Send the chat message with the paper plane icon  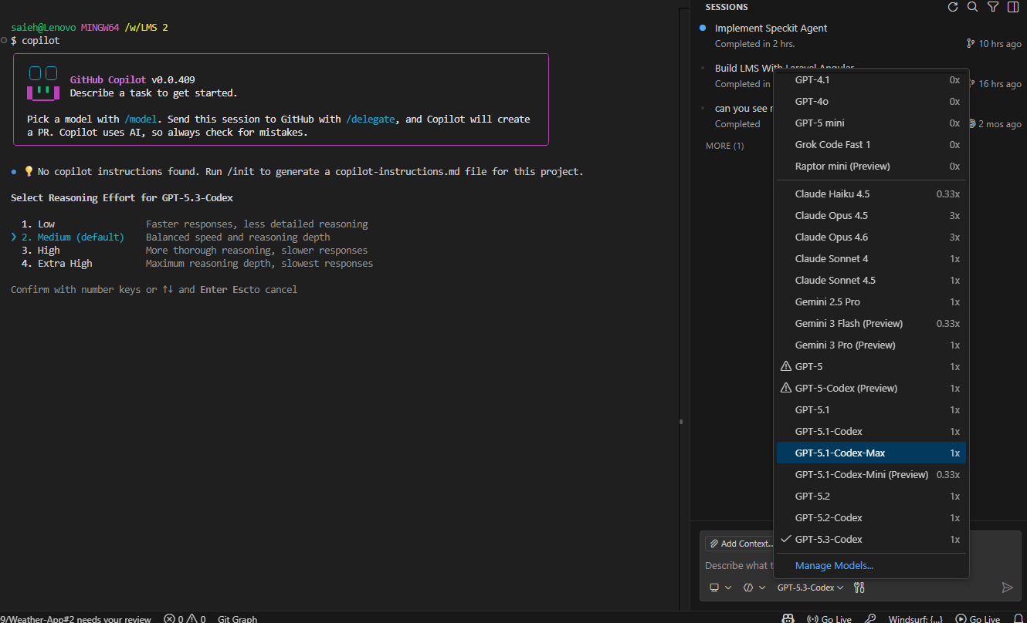point(1008,588)
